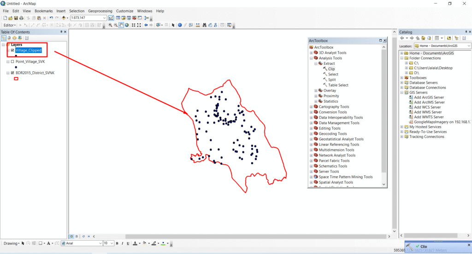Collapse the Extract toolset

click(316, 63)
